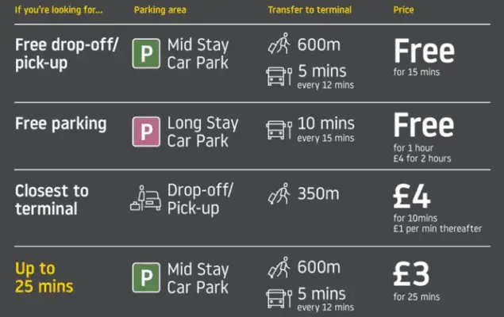Click the pink Long Stay P icon
Screen dimensions: 504x317
[x=146, y=132]
